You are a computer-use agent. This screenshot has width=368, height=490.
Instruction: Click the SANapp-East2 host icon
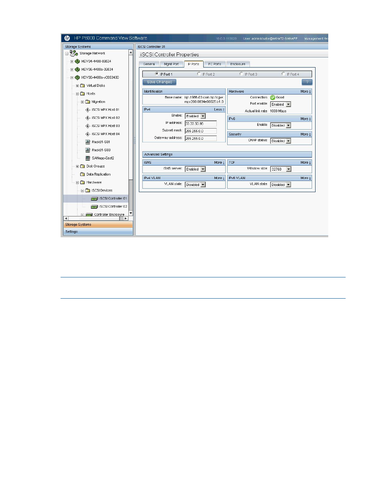(88, 158)
